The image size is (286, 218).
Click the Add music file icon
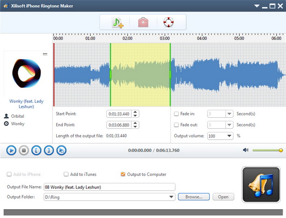tap(117, 22)
